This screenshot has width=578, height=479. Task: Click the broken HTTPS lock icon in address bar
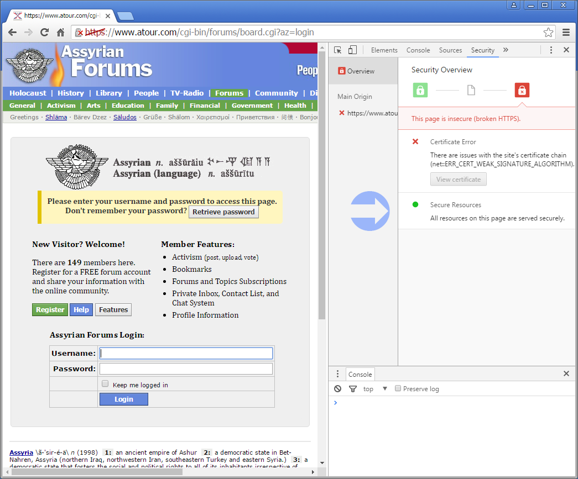[79, 33]
